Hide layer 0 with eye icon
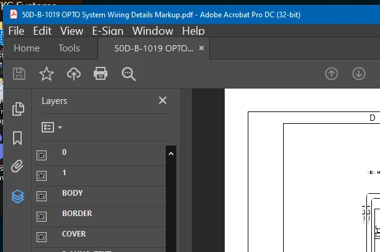380x252 pixels. 42,155
